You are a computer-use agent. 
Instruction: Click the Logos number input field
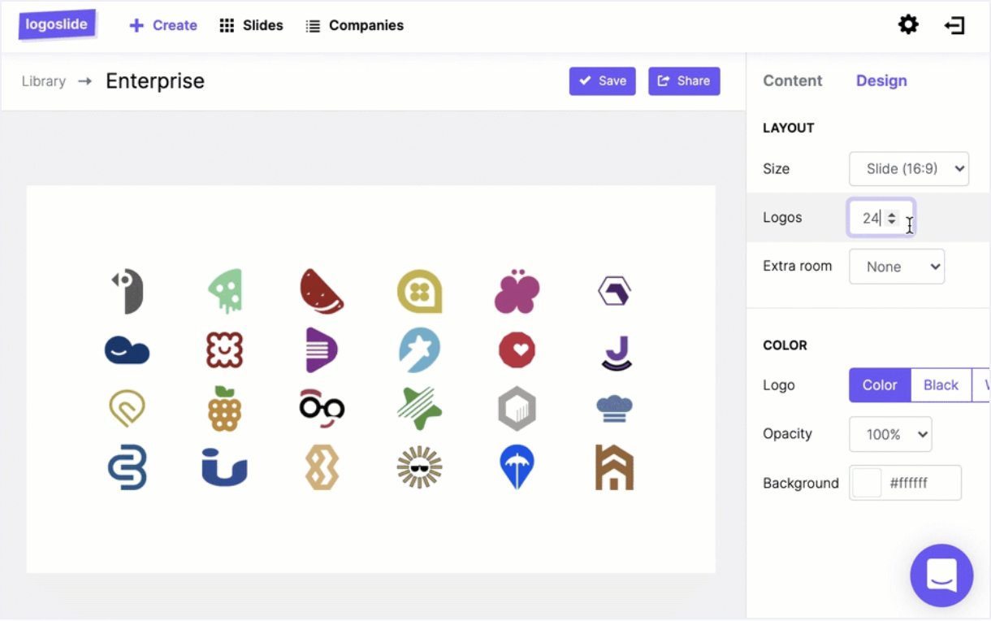click(x=881, y=218)
